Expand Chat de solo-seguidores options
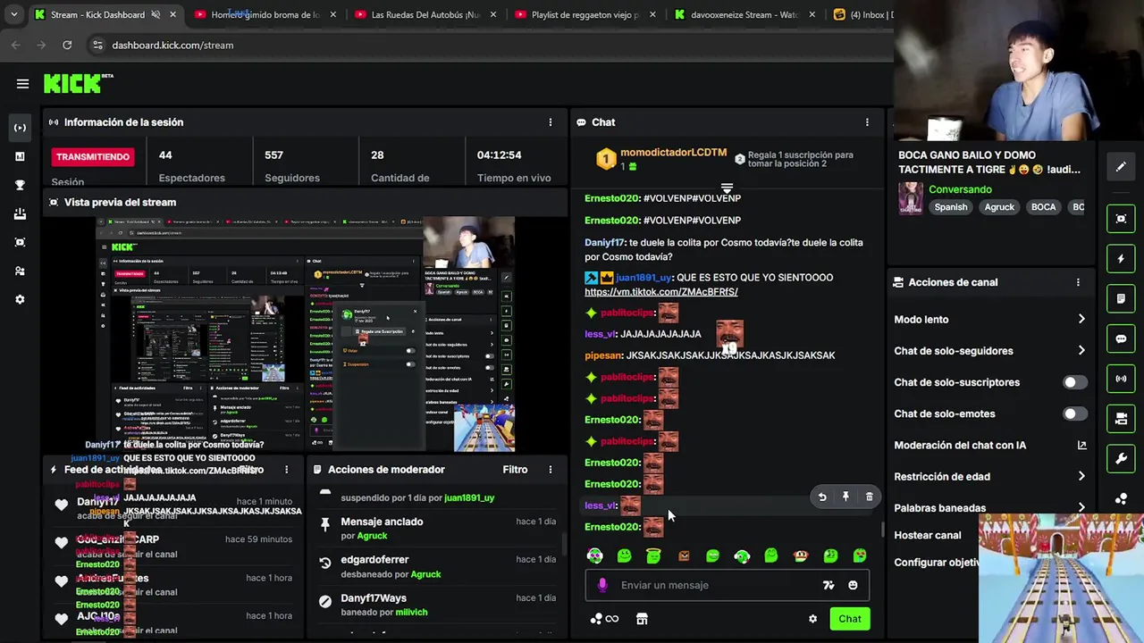The image size is (1144, 643). pos(1081,351)
